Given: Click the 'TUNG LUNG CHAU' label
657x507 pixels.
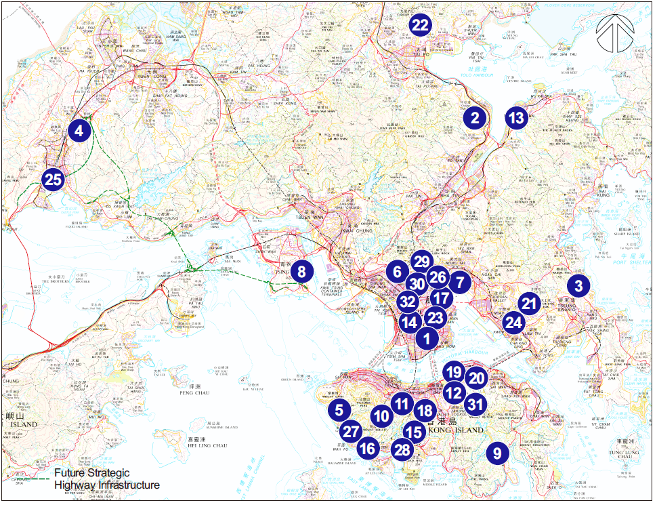Looking at the screenshot, I should tap(624, 455).
